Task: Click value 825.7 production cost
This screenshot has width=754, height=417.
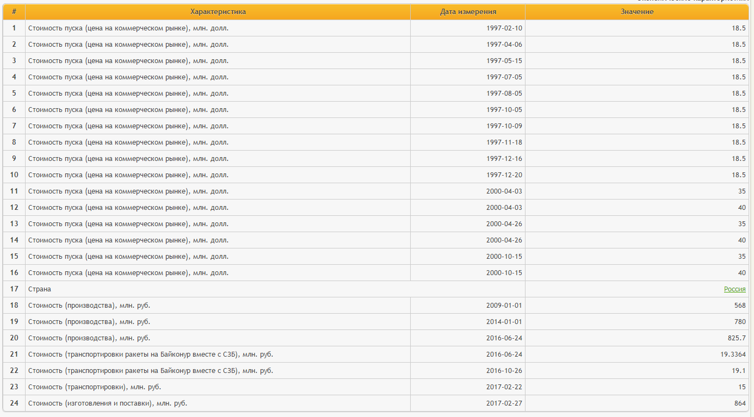Action: coord(737,338)
